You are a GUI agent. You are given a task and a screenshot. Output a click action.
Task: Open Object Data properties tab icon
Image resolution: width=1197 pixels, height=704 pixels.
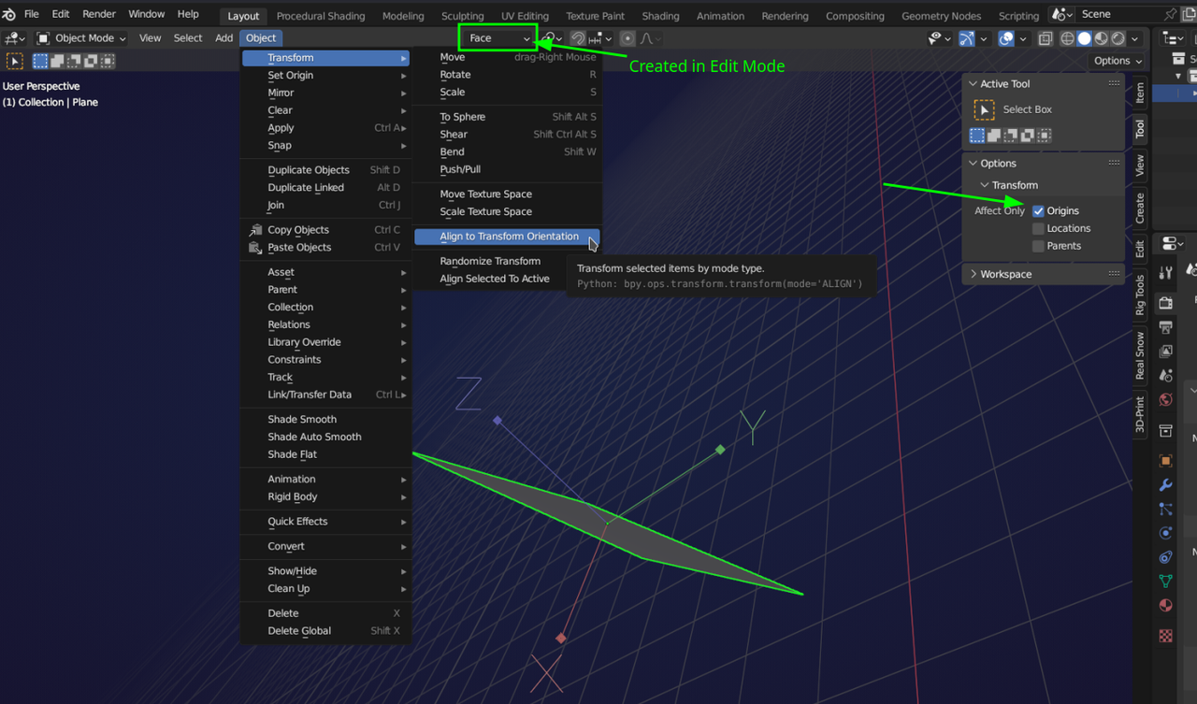tap(1165, 582)
